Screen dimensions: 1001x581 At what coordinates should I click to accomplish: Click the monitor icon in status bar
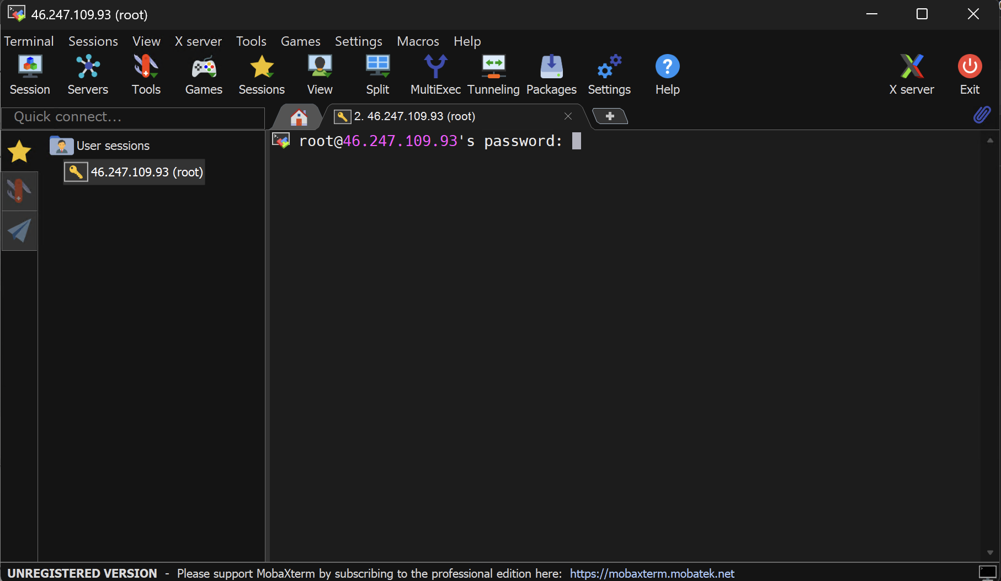coord(987,572)
